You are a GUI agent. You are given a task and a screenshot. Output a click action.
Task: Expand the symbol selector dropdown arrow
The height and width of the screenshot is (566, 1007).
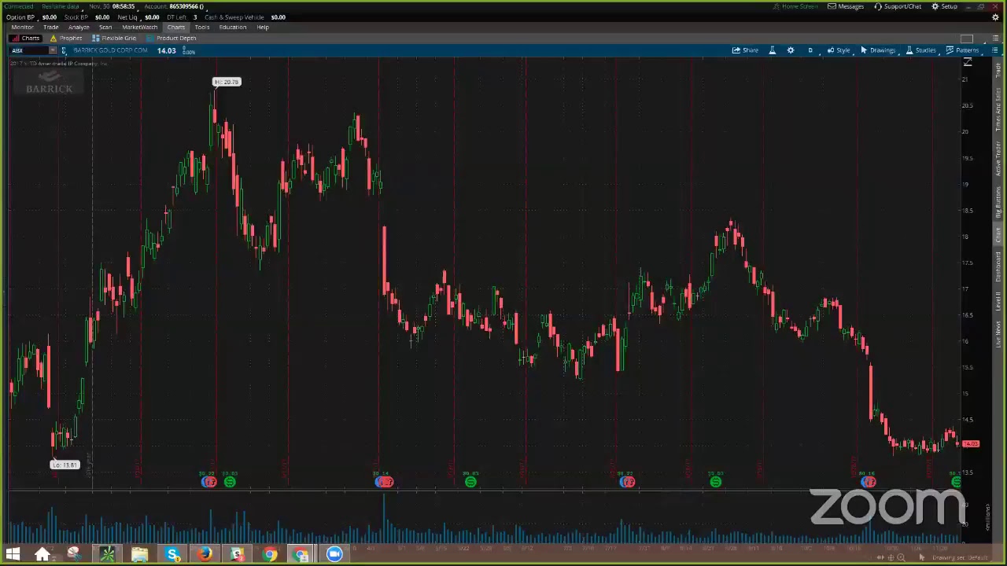click(53, 50)
